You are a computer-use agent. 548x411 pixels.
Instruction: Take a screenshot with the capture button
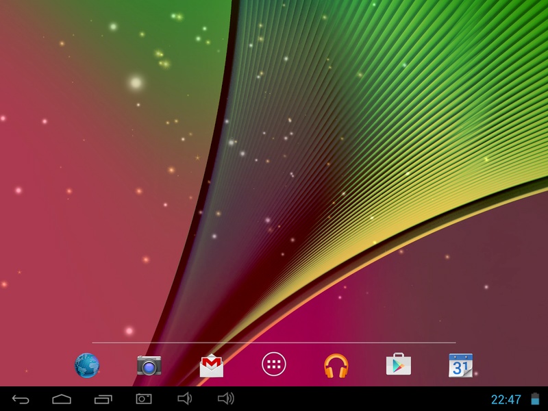[144, 399]
